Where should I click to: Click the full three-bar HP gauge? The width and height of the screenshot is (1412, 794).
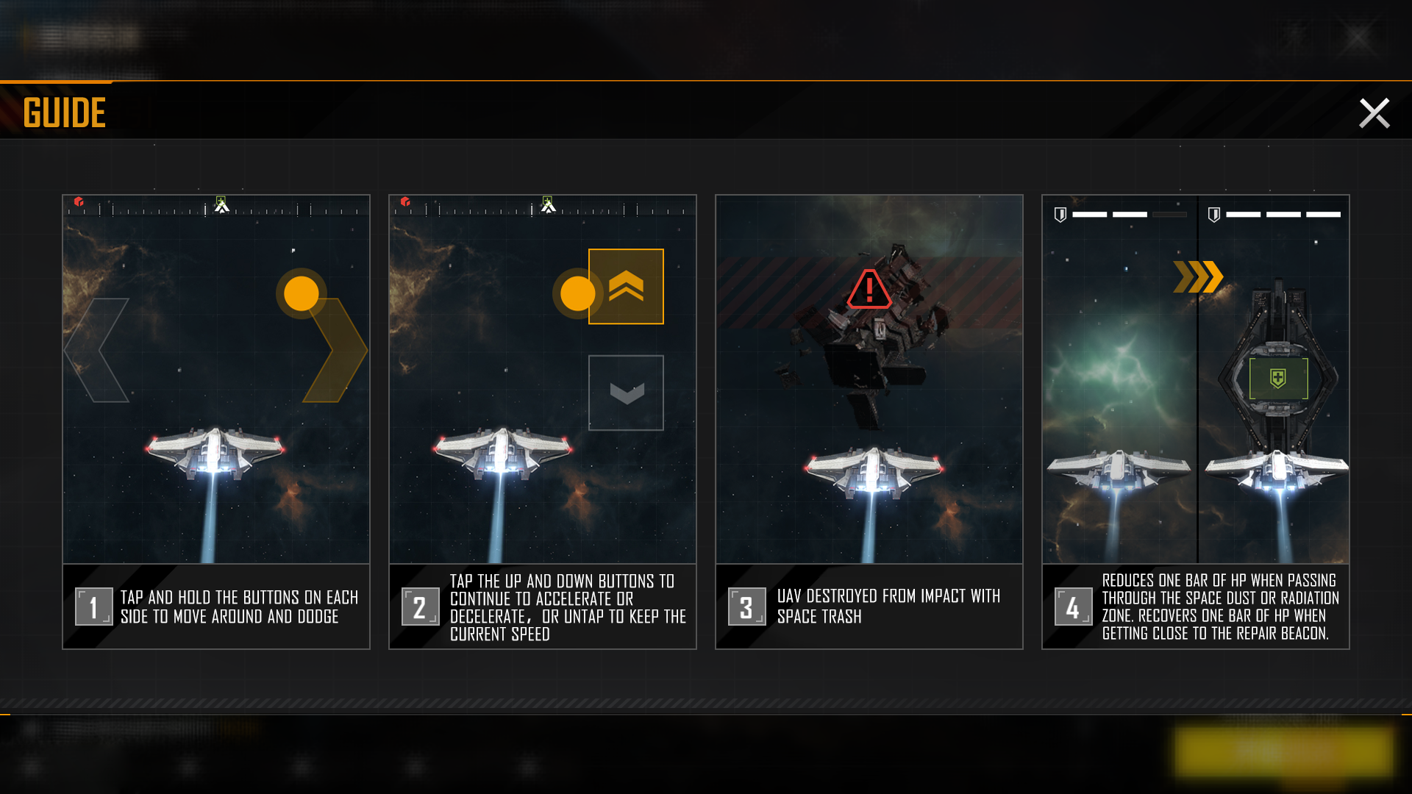point(1283,215)
